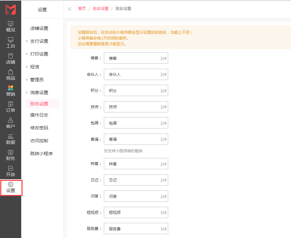Click the 包厢 alias input field
This screenshot has width=291, height=238.
(136, 123)
